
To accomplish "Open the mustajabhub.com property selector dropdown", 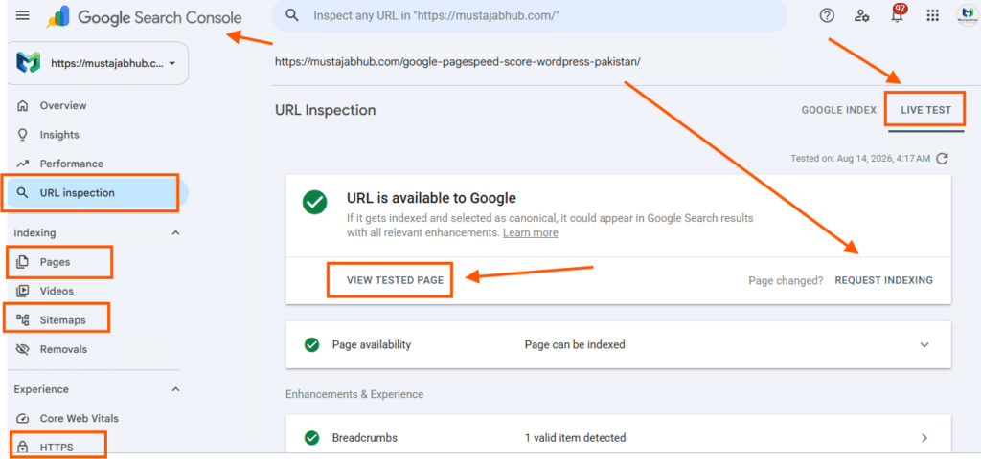I will [x=98, y=63].
